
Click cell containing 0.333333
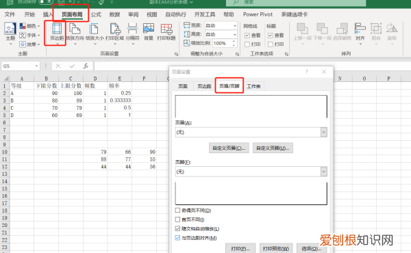pyautogui.click(x=119, y=101)
